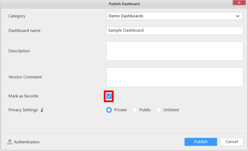Click inside the Version Comment box
248x151 pixels.
175,77
